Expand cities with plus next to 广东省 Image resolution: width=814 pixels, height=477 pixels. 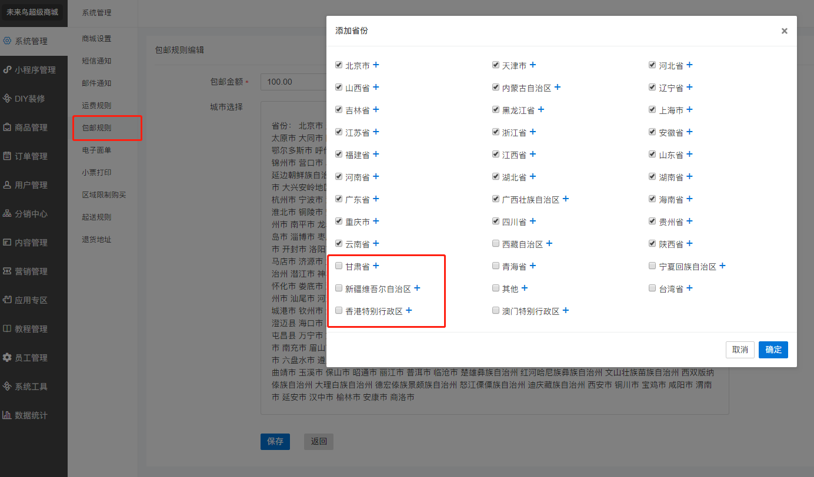point(376,199)
